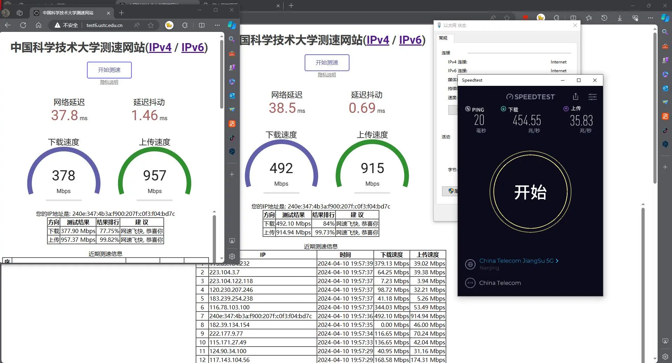672x363 pixels.
Task: Open the Tools briefcase in front window sidebar
Action: (232, 54)
